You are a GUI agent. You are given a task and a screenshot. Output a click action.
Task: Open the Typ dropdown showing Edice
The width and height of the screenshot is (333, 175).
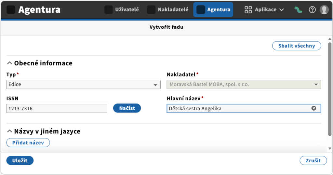pyautogui.click(x=84, y=85)
